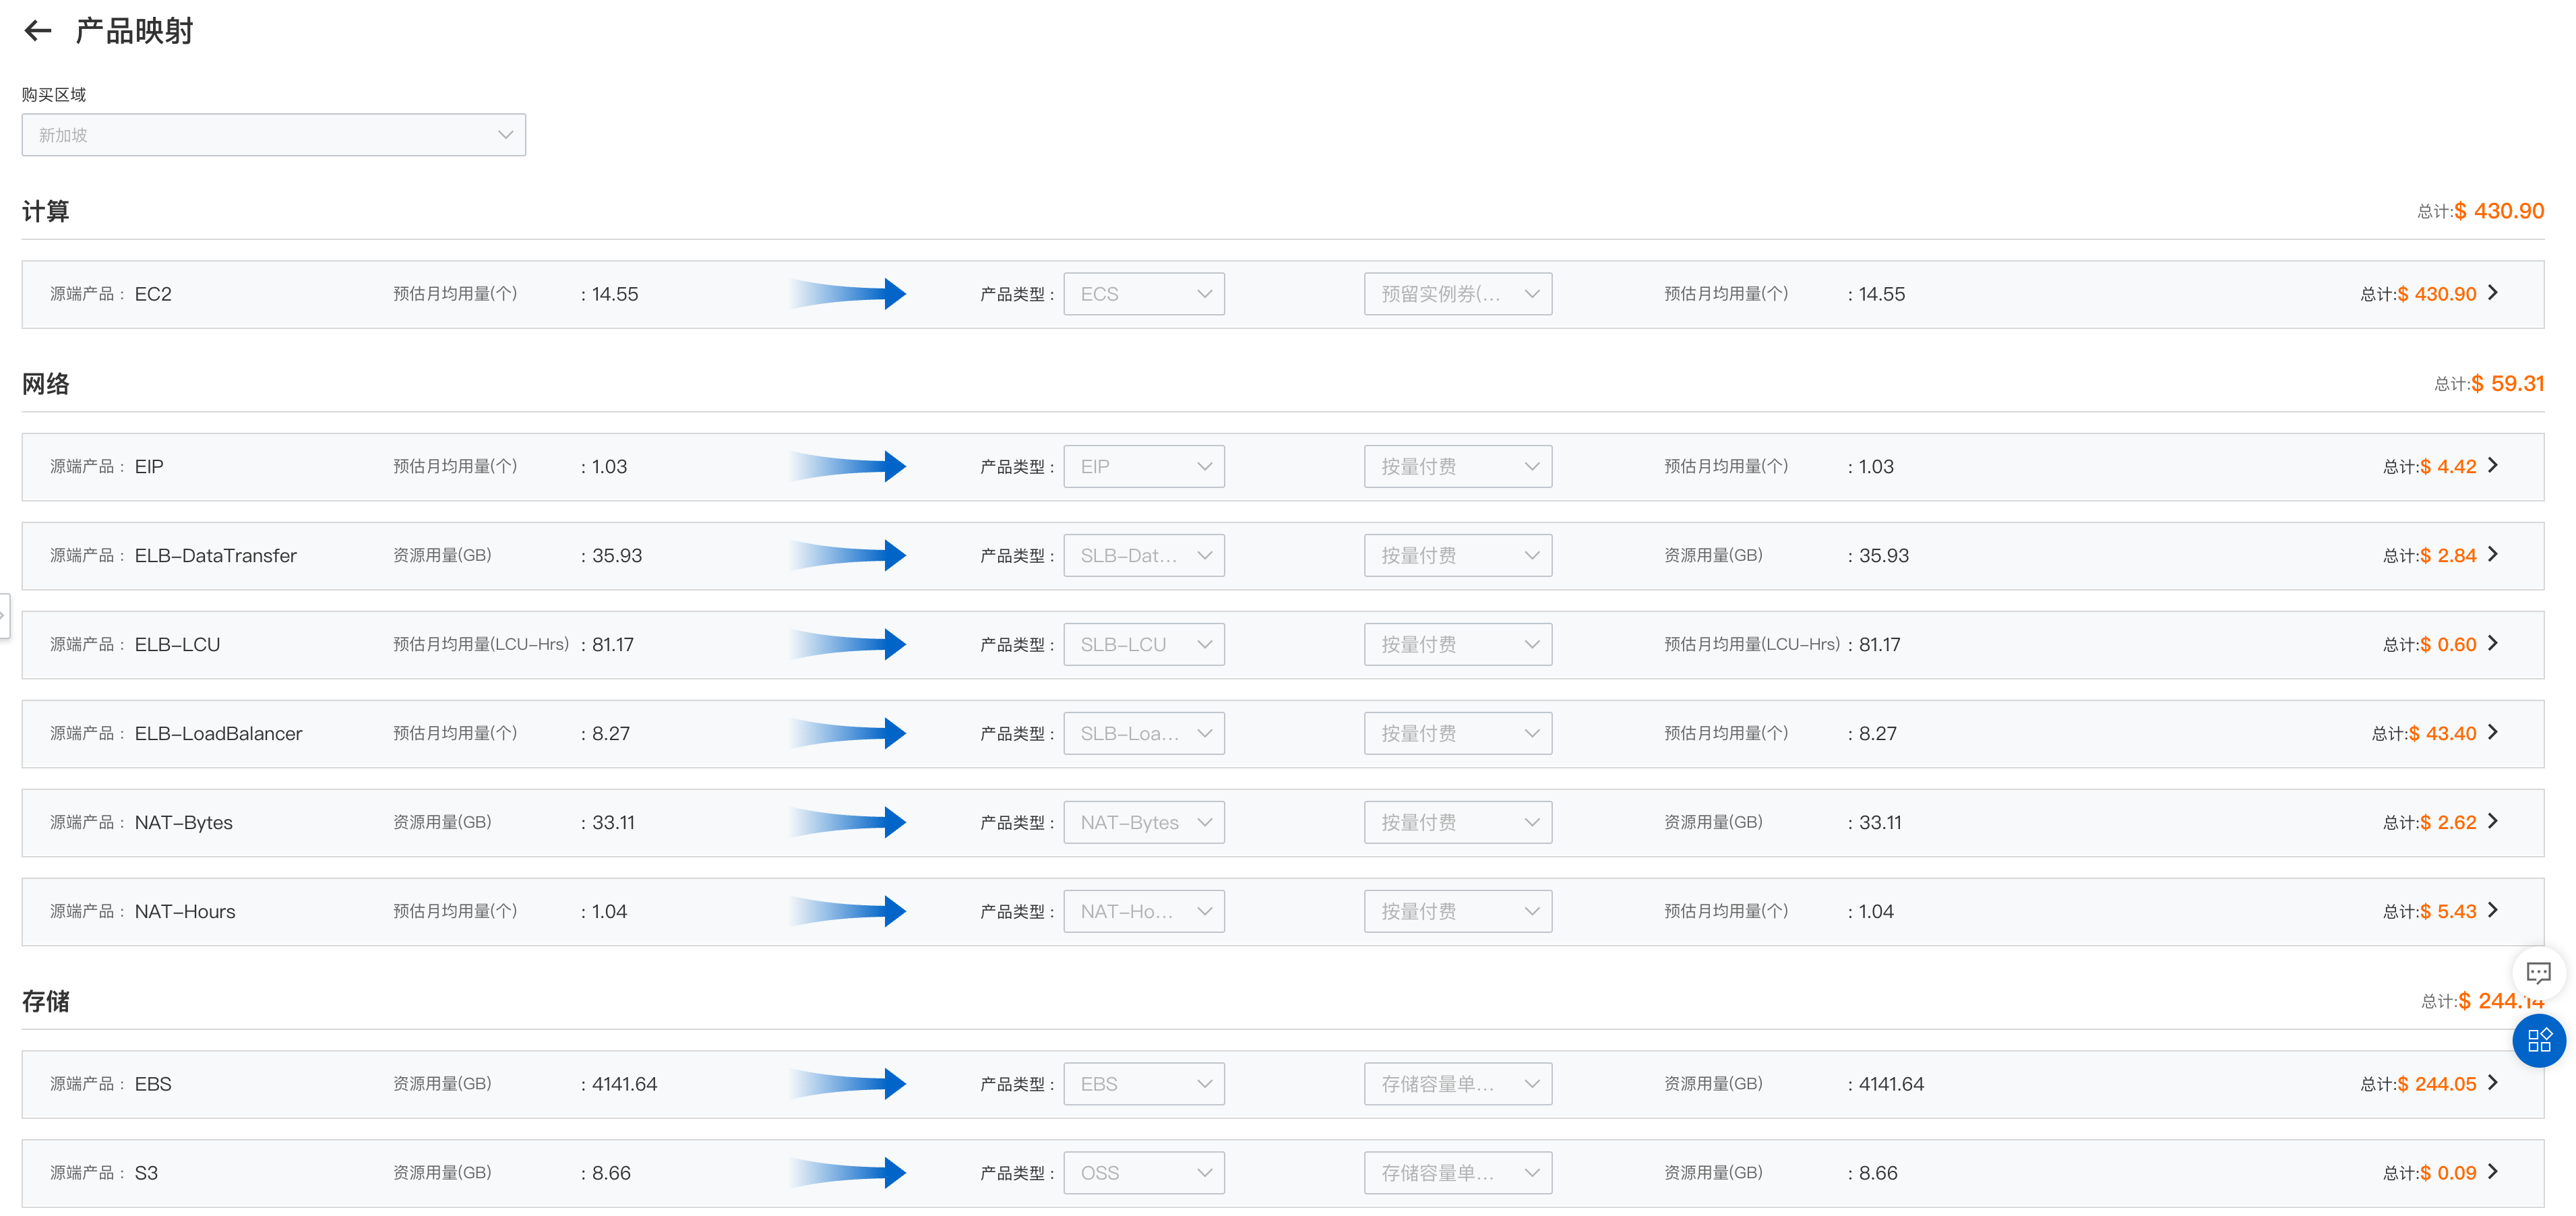Open the chat feedback floating icon
The image size is (2576, 1216).
coord(2538,972)
